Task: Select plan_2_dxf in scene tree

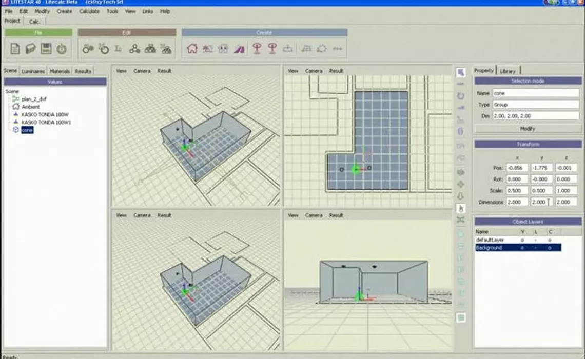Action: tap(34, 99)
